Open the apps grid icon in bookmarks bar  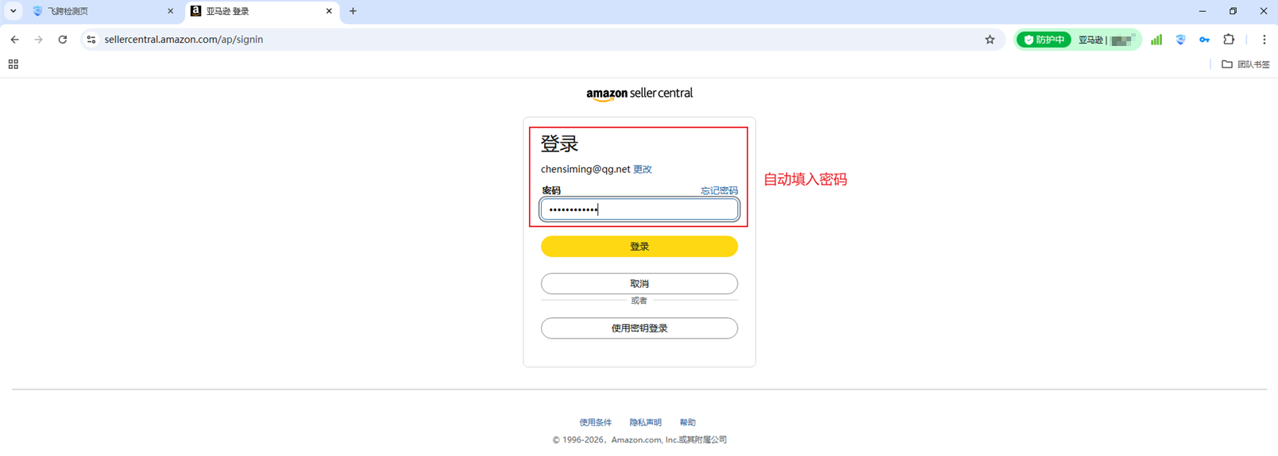click(x=14, y=64)
